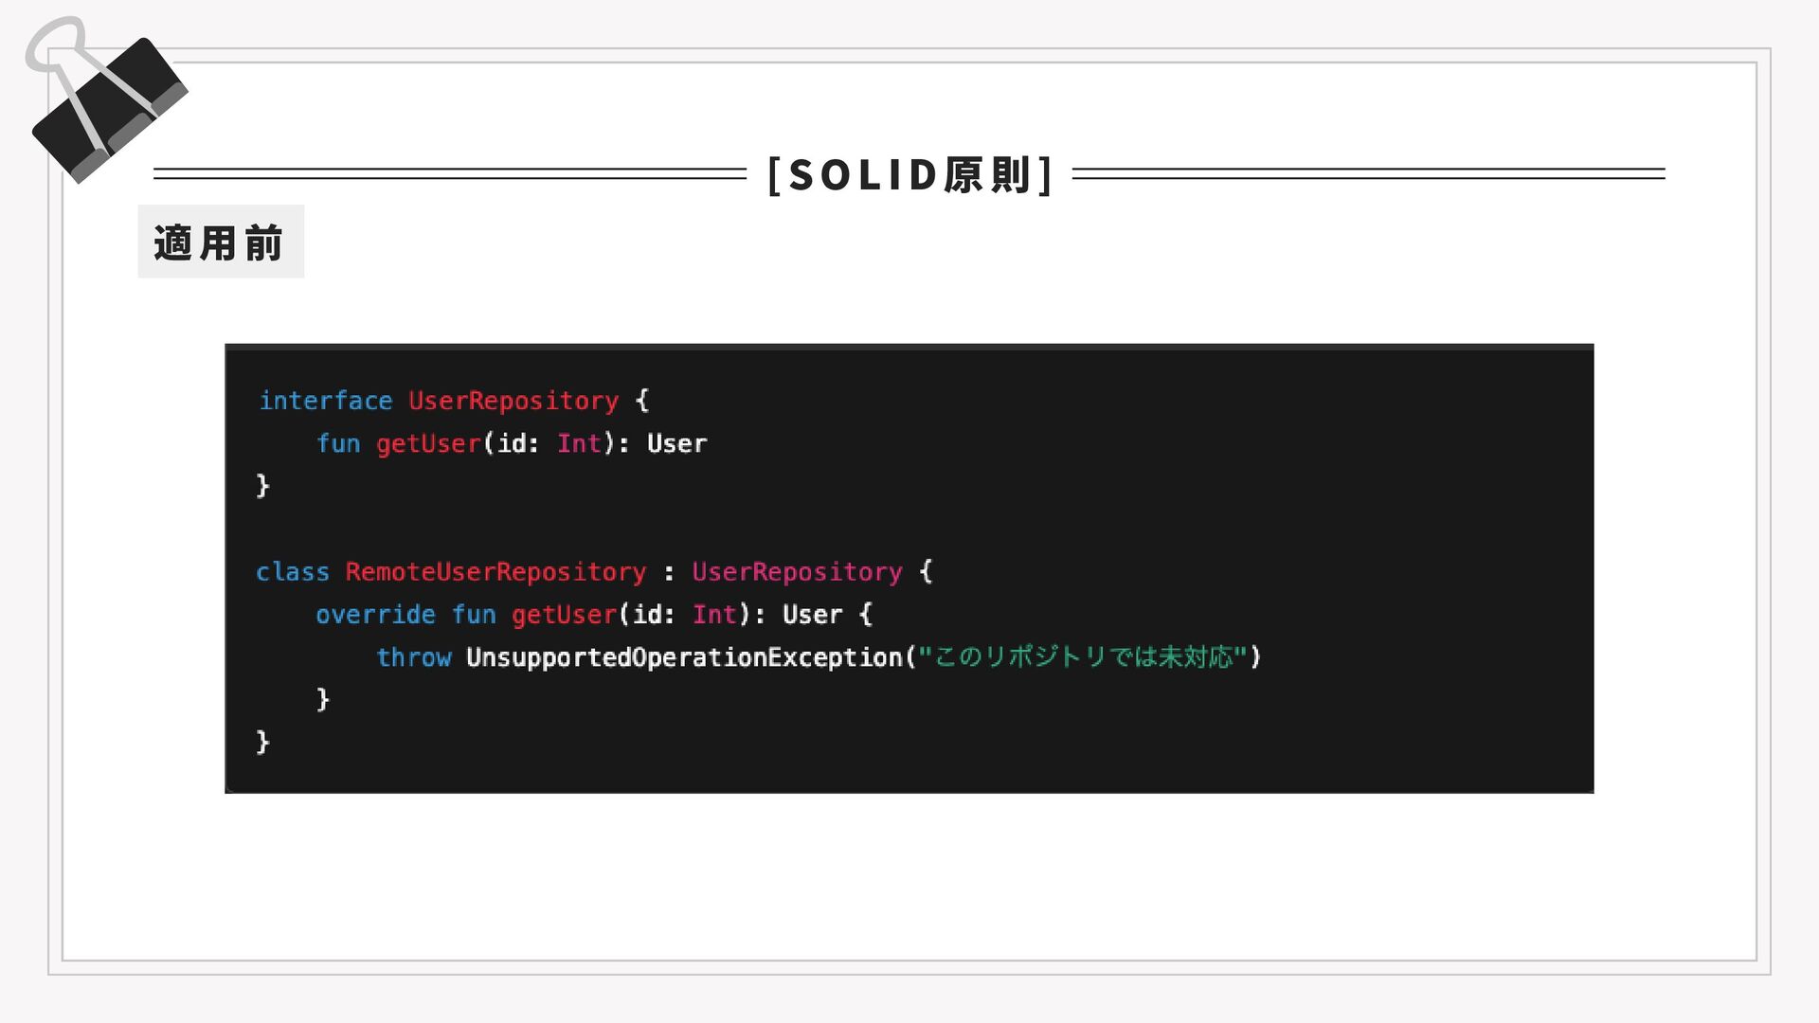Select the SOLID原則 slide title
Screen dimensions: 1819x1023
click(910, 174)
